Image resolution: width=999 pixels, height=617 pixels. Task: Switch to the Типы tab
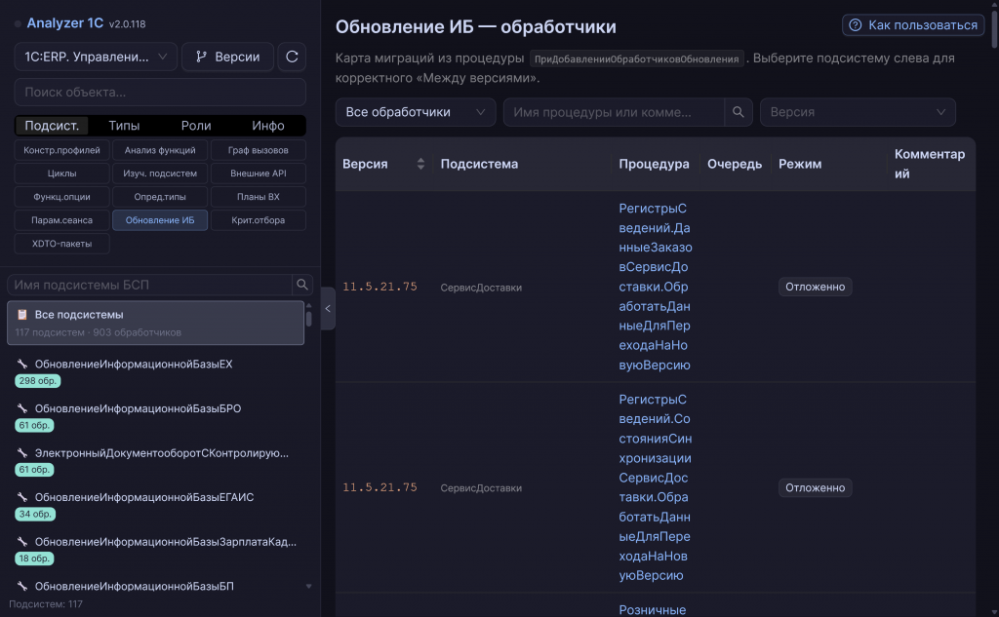coord(124,126)
